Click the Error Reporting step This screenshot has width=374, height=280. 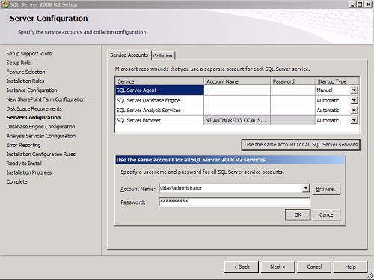coord(23,145)
